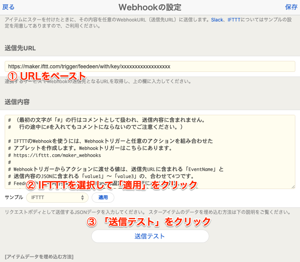This screenshot has width=300, height=262.
Task: Click the Webhookの設定 page title
Action: click(x=150, y=7)
